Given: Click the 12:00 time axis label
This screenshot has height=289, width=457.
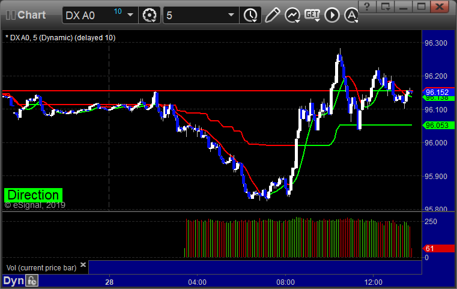Looking at the screenshot, I should [374, 282].
